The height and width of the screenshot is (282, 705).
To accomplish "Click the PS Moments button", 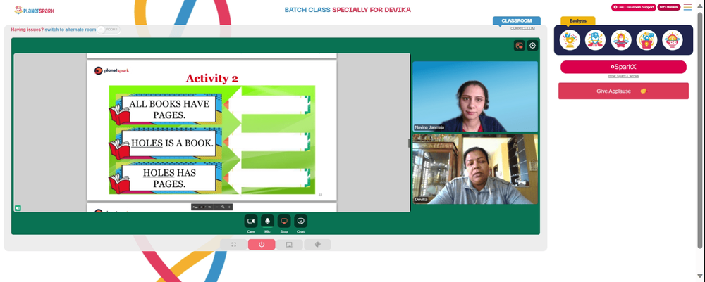I will [668, 7].
